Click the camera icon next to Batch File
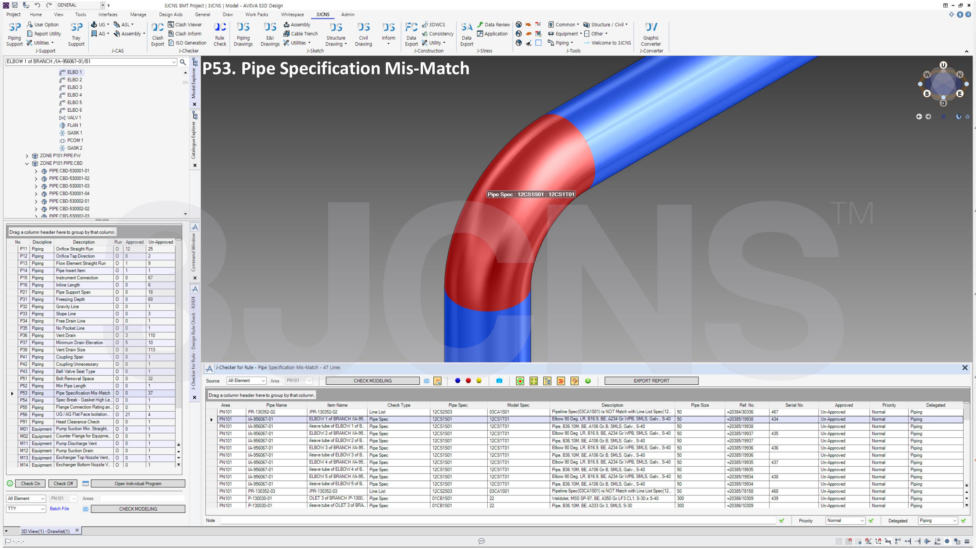Screen dimensions: 976x549 tap(86, 509)
